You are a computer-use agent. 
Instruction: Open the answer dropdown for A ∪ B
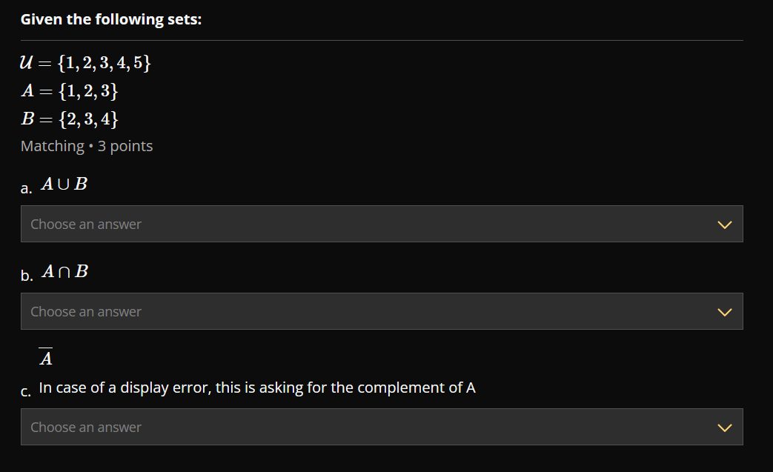pos(382,224)
